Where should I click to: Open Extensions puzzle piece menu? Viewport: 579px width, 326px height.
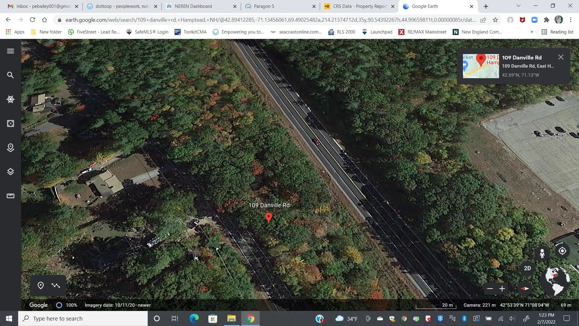pos(546,20)
